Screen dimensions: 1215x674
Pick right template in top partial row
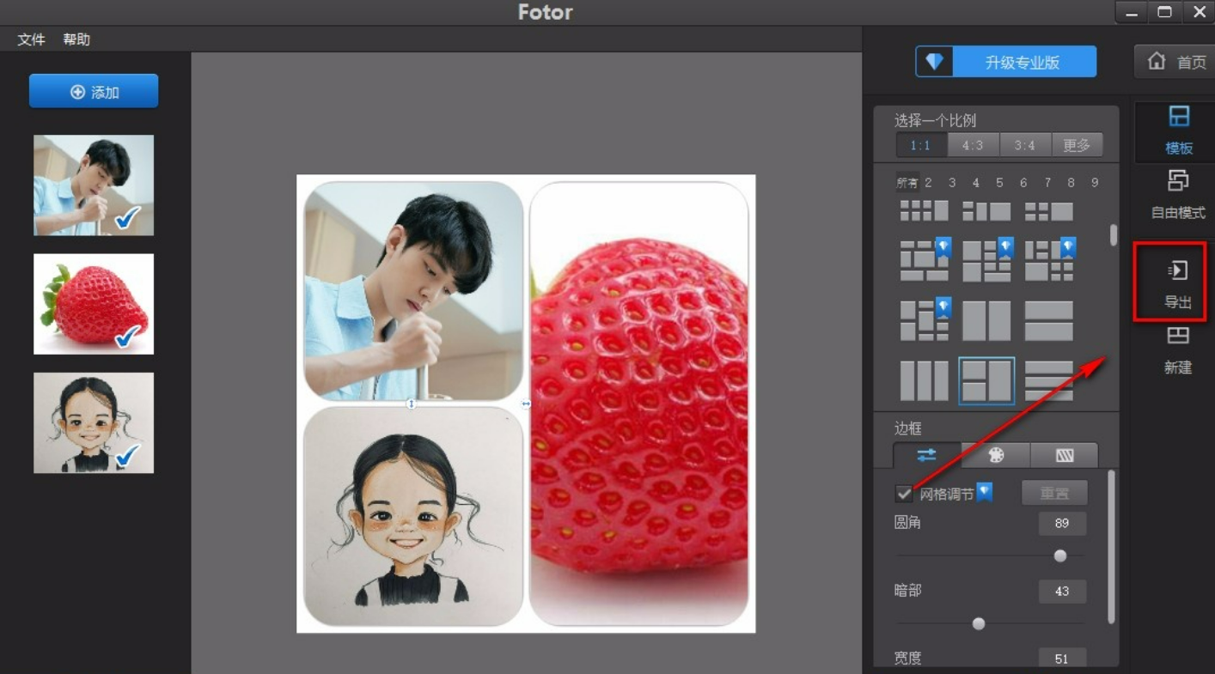pos(1049,210)
